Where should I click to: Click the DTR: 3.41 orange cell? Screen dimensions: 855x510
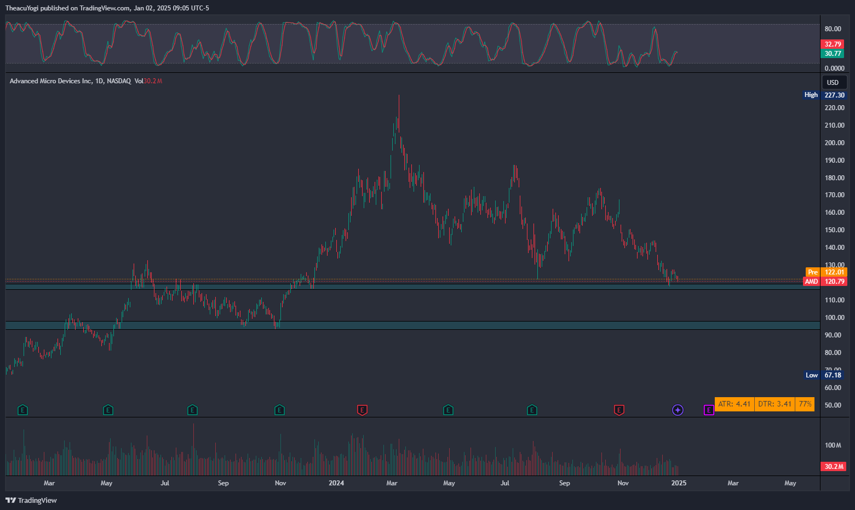point(775,404)
